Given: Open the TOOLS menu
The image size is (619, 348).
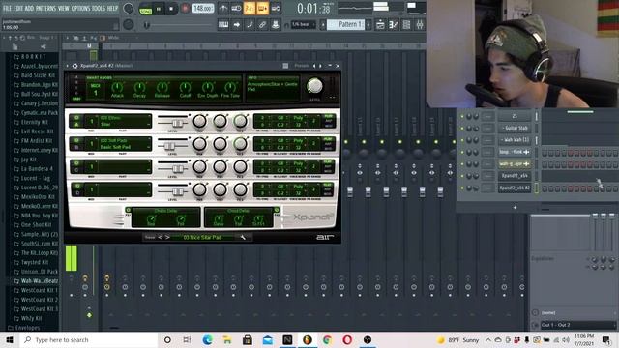Looking at the screenshot, I should coord(99,8).
